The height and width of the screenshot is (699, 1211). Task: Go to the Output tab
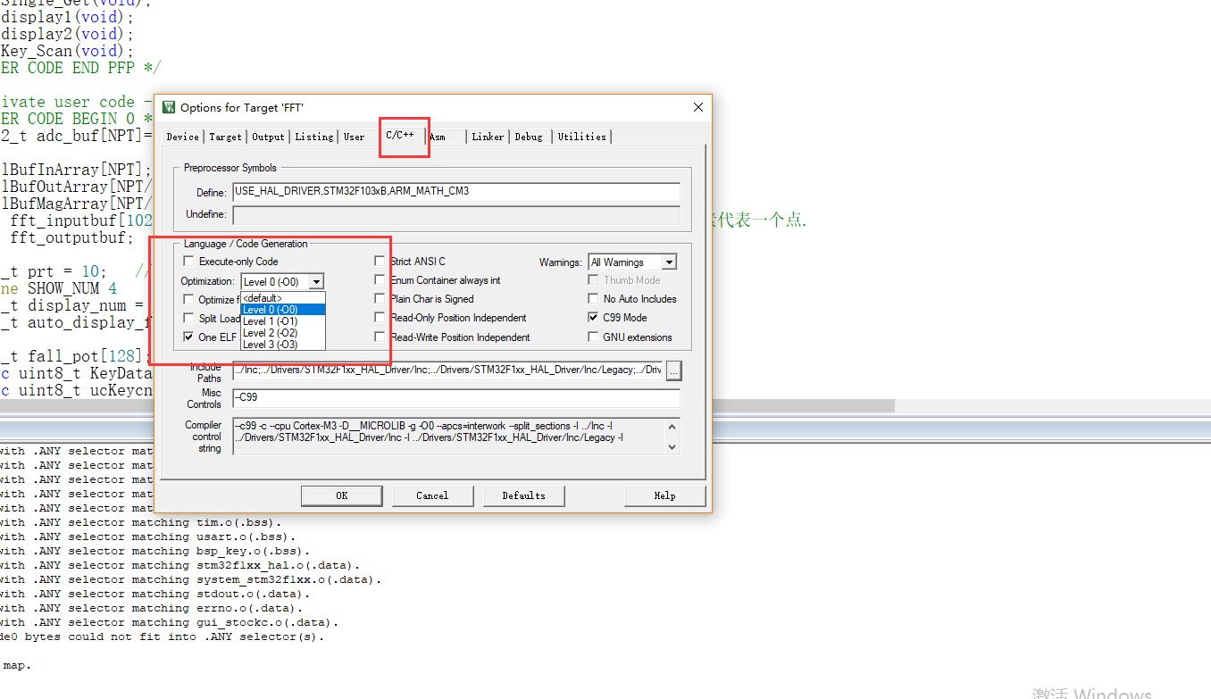(268, 137)
